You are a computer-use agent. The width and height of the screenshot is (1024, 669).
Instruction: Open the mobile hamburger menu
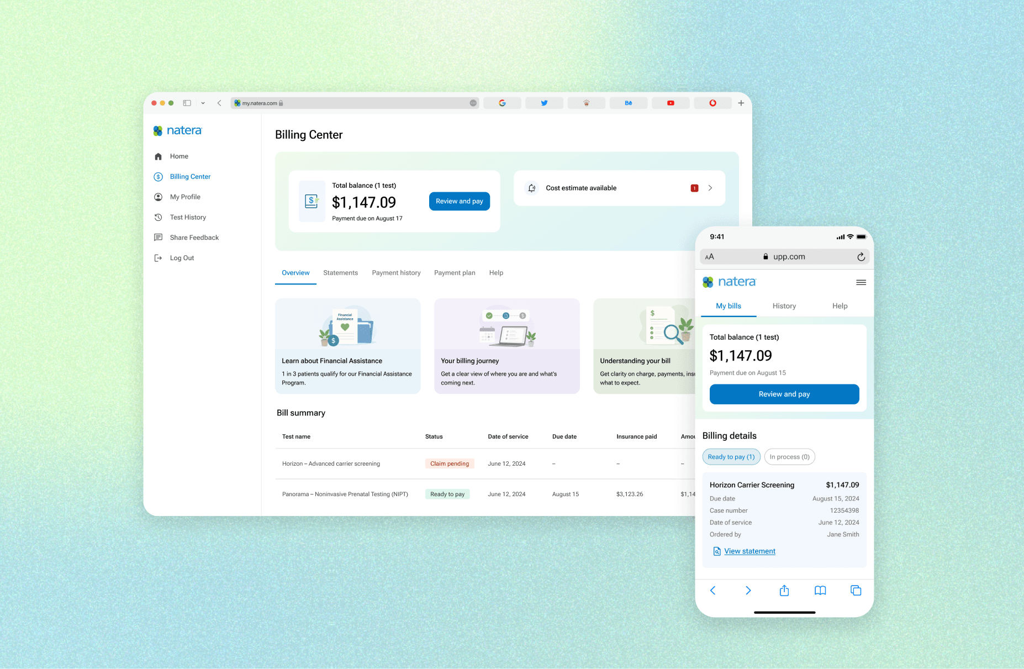coord(861,282)
